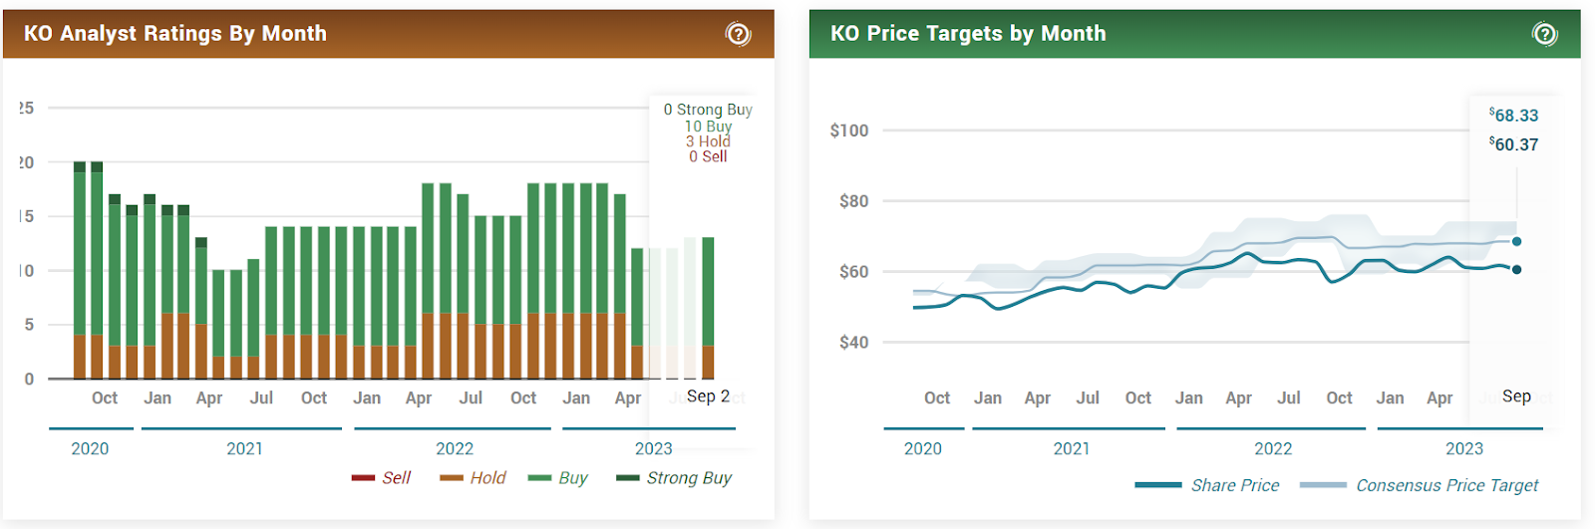Click 2020 year label on price targets chart

point(923,449)
